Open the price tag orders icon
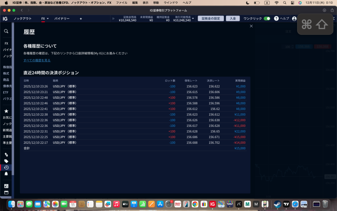Screen dimensions: 337x211 click(6, 161)
